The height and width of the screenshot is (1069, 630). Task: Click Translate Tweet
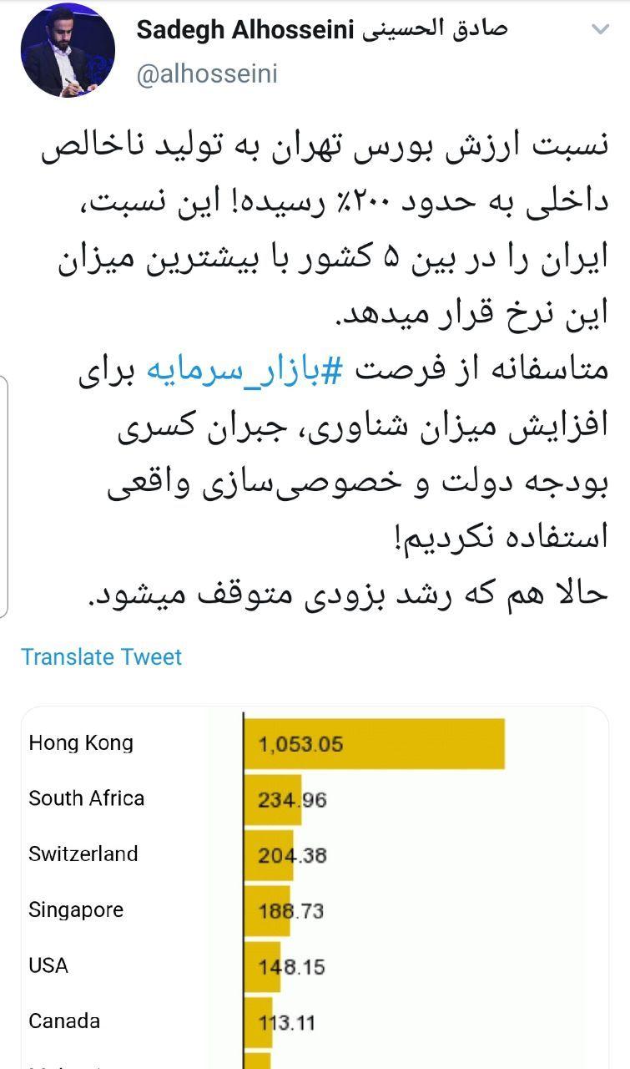click(102, 656)
